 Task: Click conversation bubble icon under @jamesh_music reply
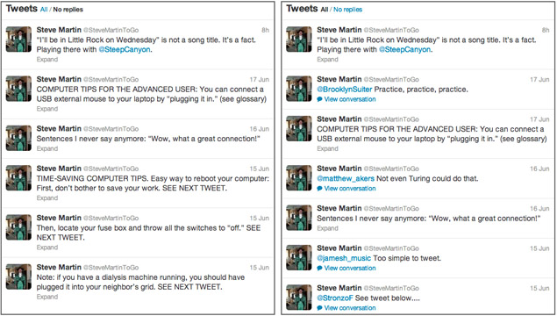pos(319,269)
